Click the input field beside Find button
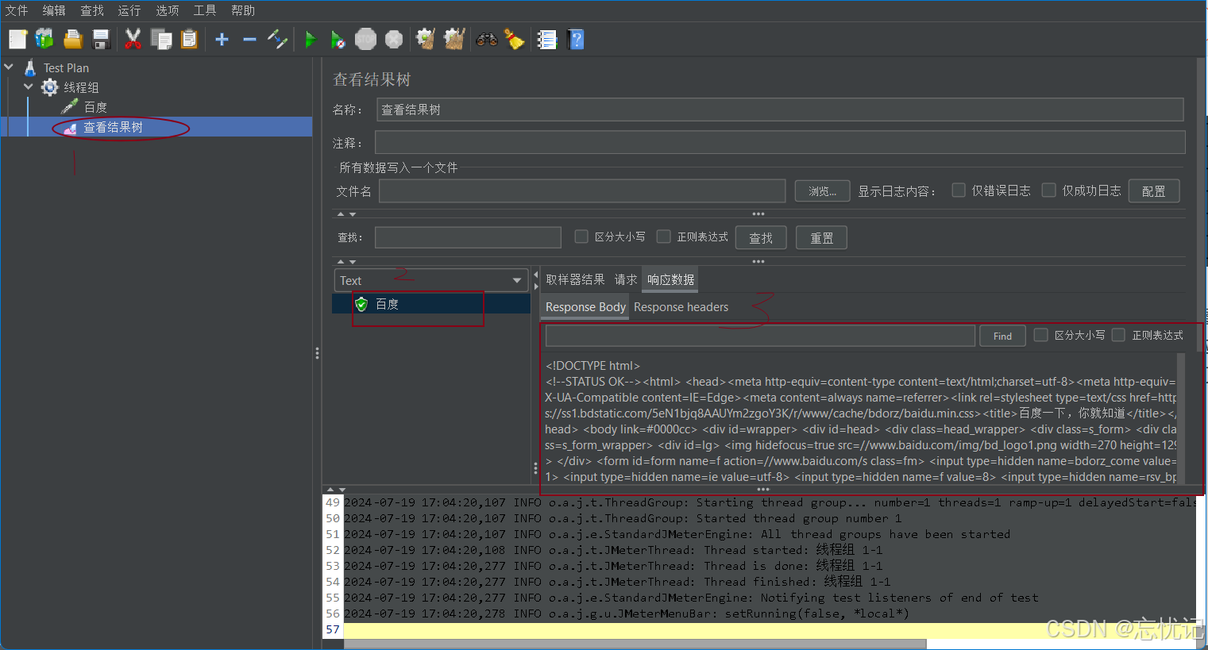 point(760,336)
